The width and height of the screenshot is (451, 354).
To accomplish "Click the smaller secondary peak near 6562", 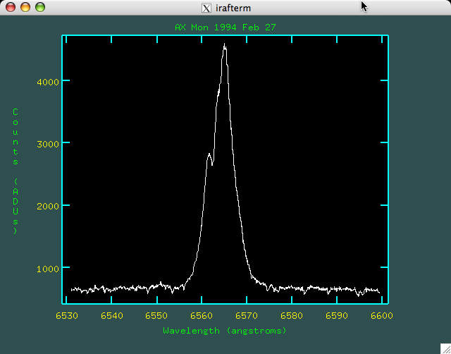I will 209,155.
